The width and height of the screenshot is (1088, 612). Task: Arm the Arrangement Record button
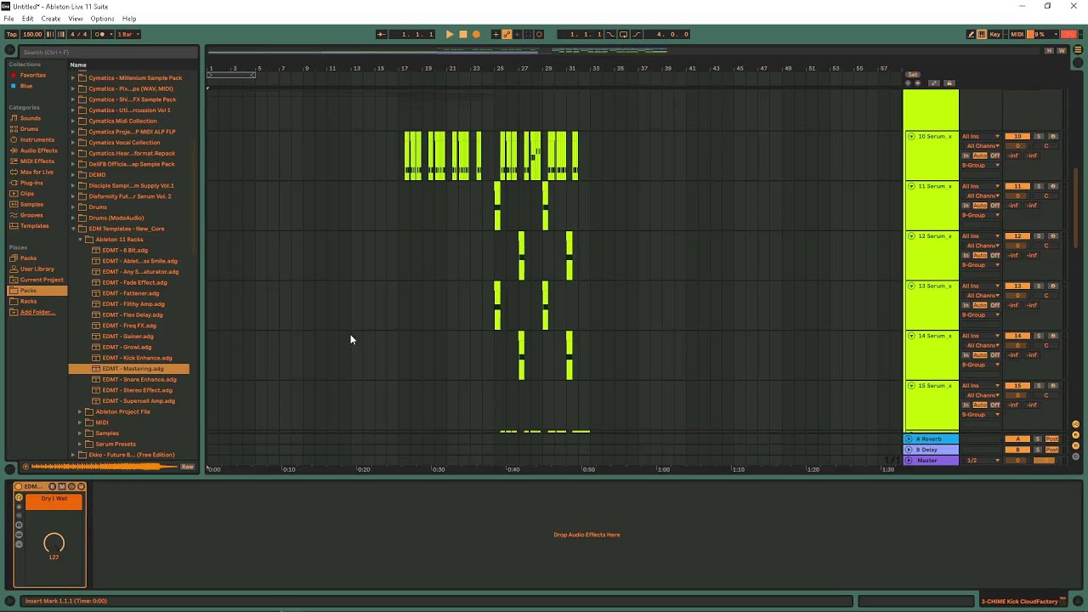pos(476,34)
